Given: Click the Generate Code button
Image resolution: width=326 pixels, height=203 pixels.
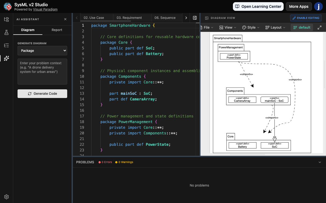Looking at the screenshot, I should [x=42, y=94].
